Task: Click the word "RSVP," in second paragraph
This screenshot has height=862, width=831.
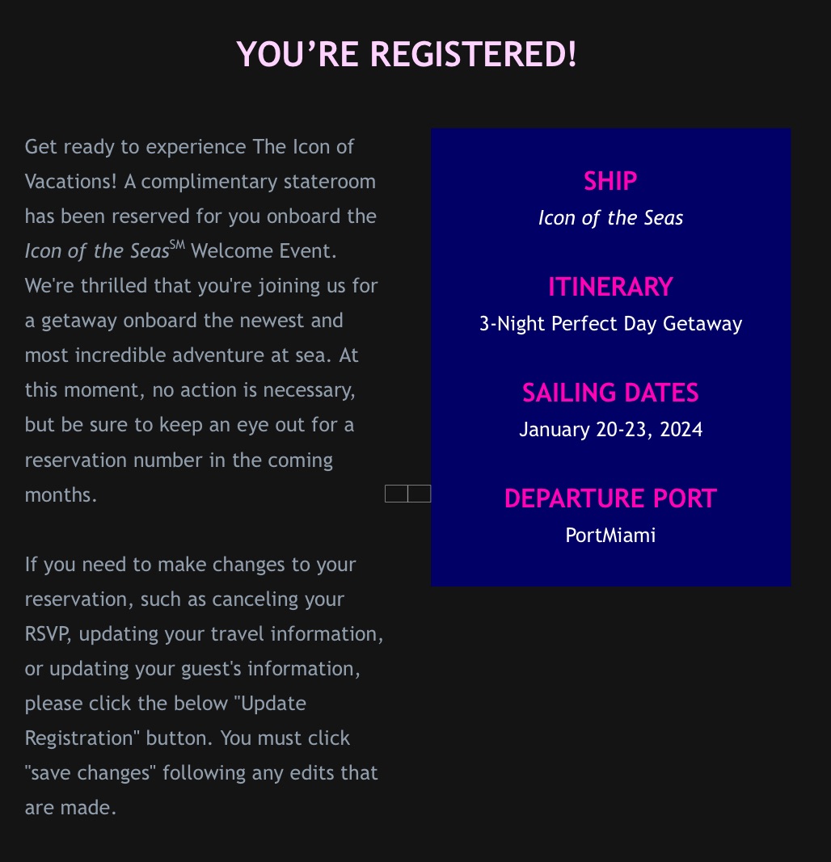Action: (x=49, y=634)
